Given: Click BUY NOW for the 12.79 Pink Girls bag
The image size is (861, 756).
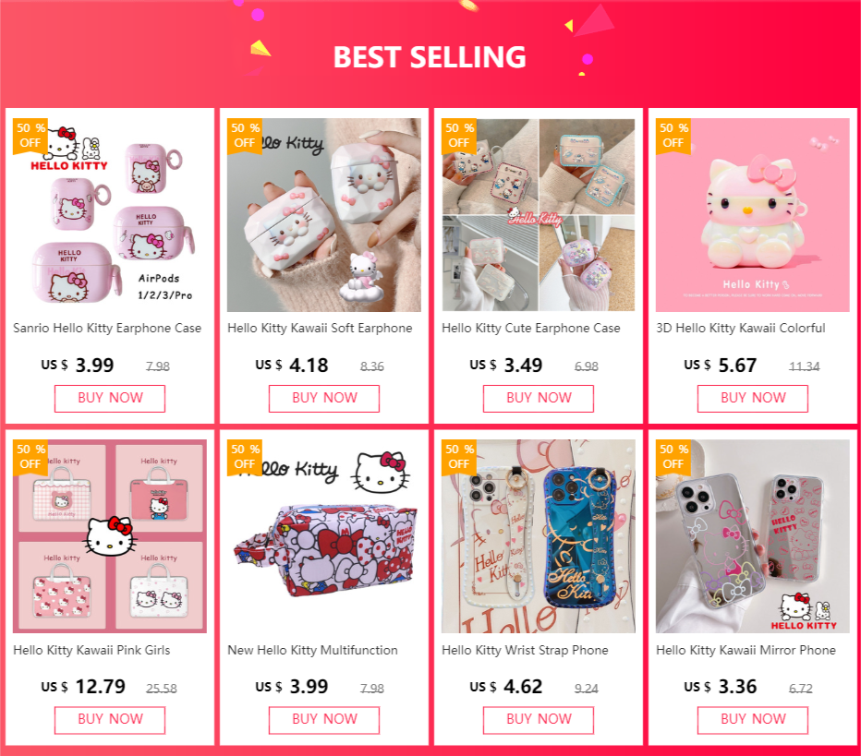Looking at the screenshot, I should point(110,720).
